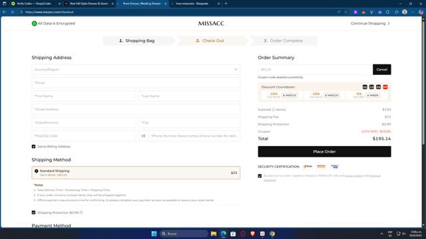Image resolution: width=426 pixels, height=239 pixels.
Task: Close the New Fall Styles Dresses tab
Action: pos(112,4)
